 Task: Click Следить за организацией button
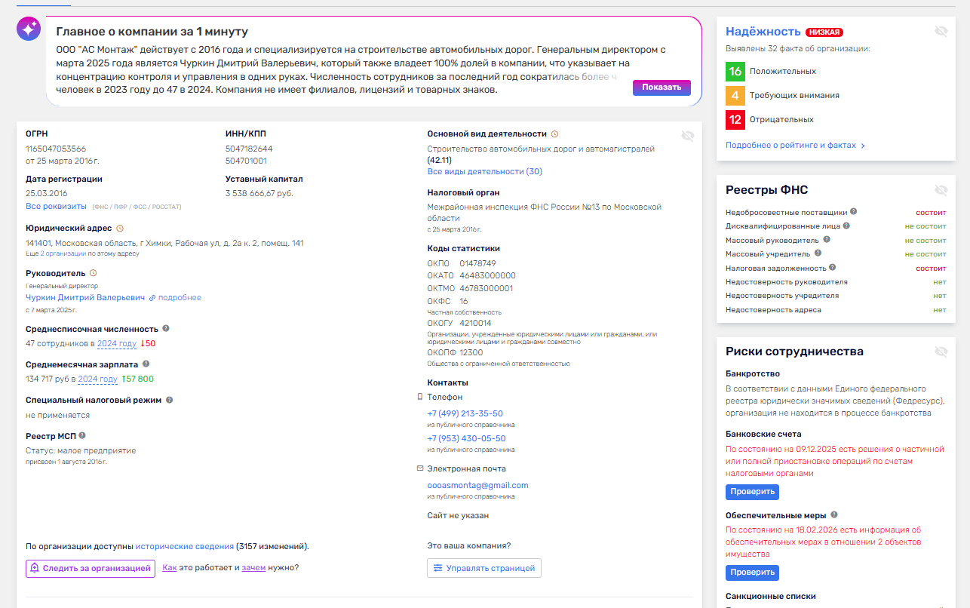point(91,568)
